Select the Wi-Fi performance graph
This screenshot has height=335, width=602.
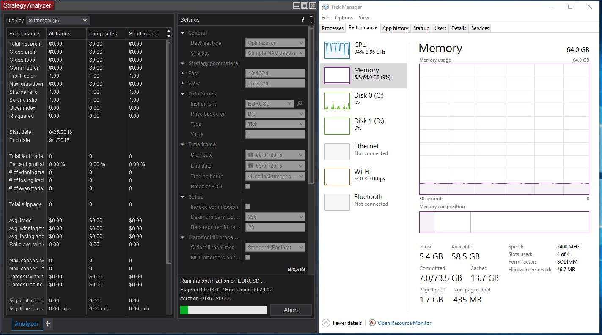(337, 177)
